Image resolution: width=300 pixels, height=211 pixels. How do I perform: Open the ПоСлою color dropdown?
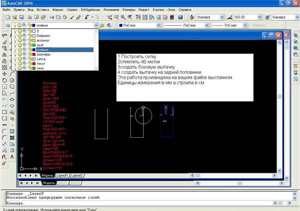pos(159,25)
